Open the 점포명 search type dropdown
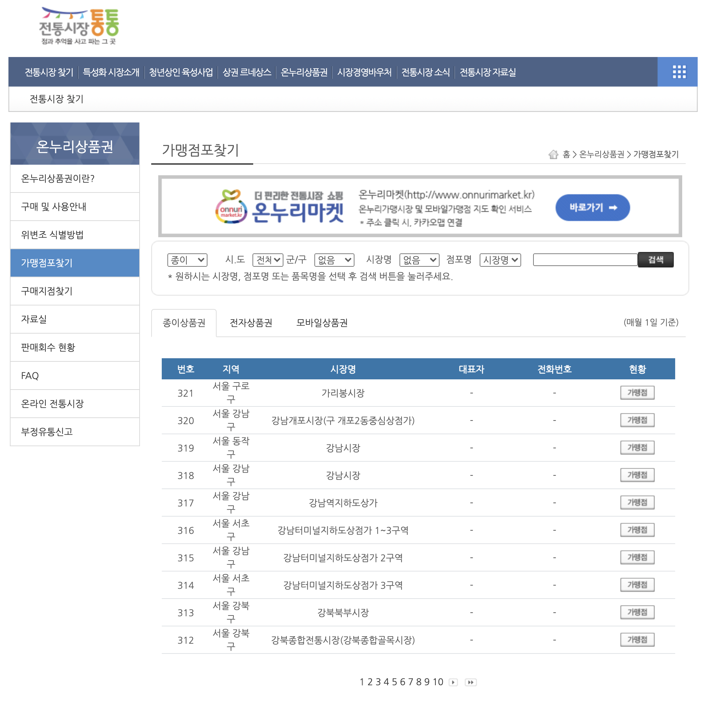 click(x=500, y=260)
